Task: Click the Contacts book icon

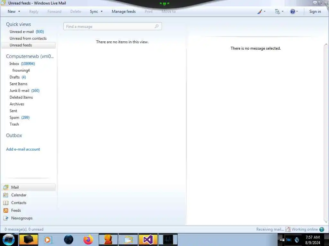Action: pyautogui.click(x=6, y=203)
